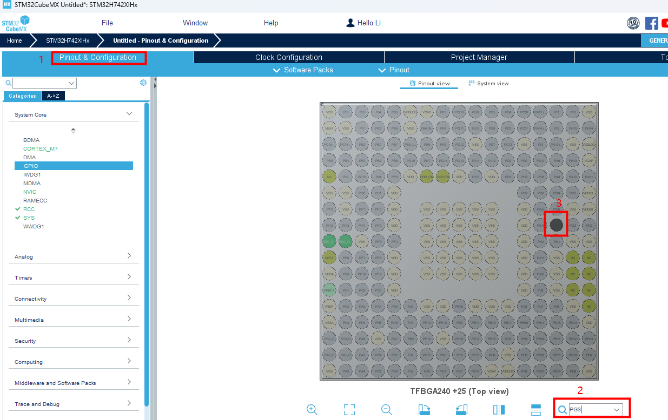Viewport: 668px width, 420px height.
Task: Open the peripheral search dropdown arrow
Action: [71, 83]
